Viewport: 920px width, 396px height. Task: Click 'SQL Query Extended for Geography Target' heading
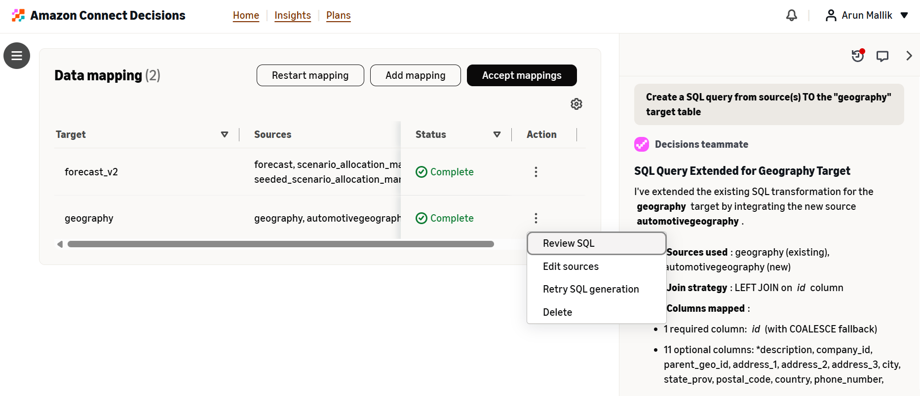pos(742,171)
